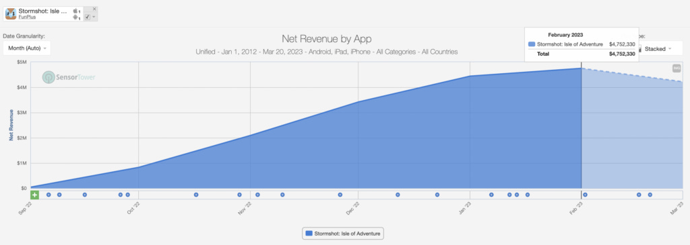Select the first event marker after Nov '22
Viewport: 690px width, 245px height.
258,195
